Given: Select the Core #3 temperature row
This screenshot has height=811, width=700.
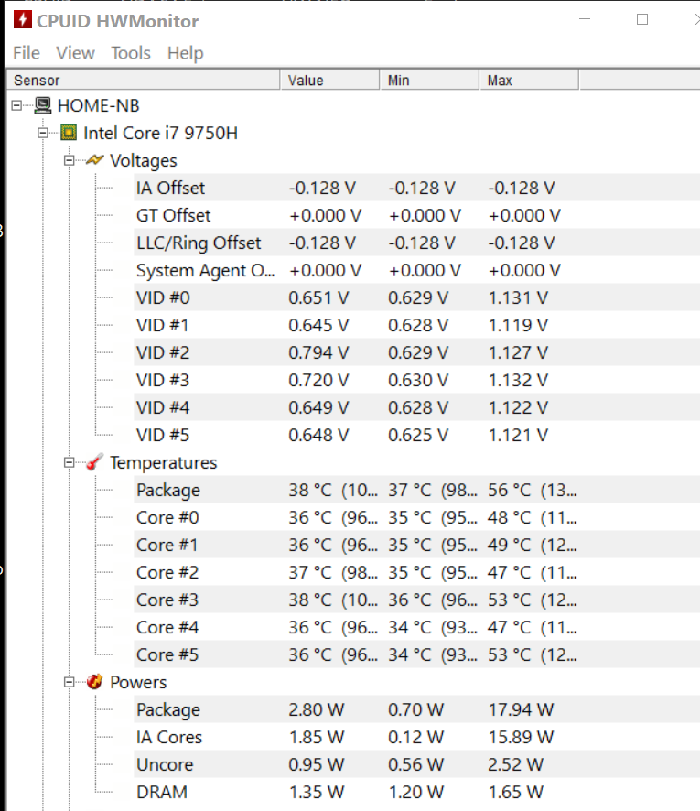Looking at the screenshot, I should pyautogui.click(x=416, y=600).
